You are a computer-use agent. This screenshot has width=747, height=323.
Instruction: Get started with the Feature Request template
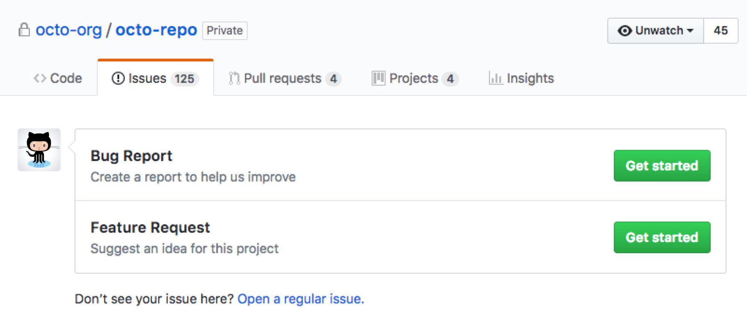click(662, 237)
